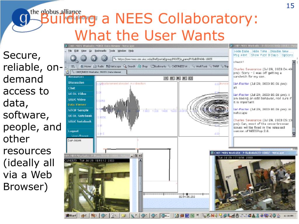Click the elliptical orbit plot

(x=204, y=109)
